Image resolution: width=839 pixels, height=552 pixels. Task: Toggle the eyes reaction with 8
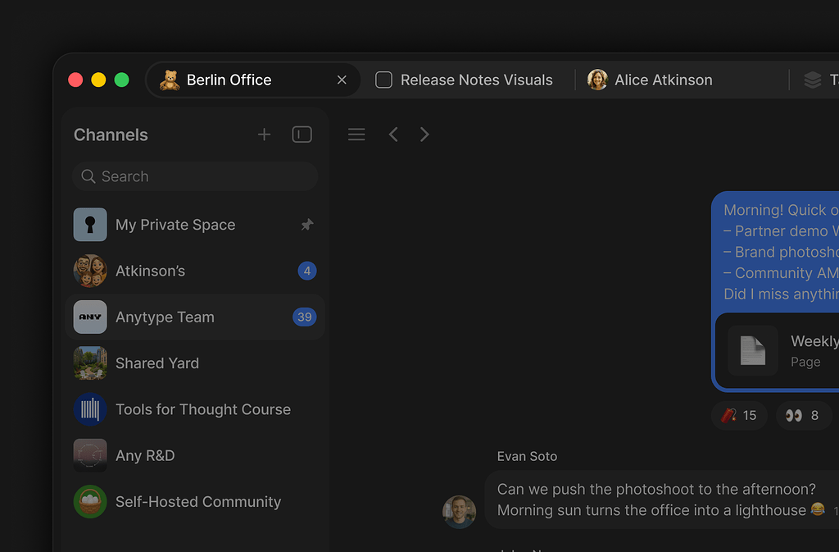click(x=803, y=416)
